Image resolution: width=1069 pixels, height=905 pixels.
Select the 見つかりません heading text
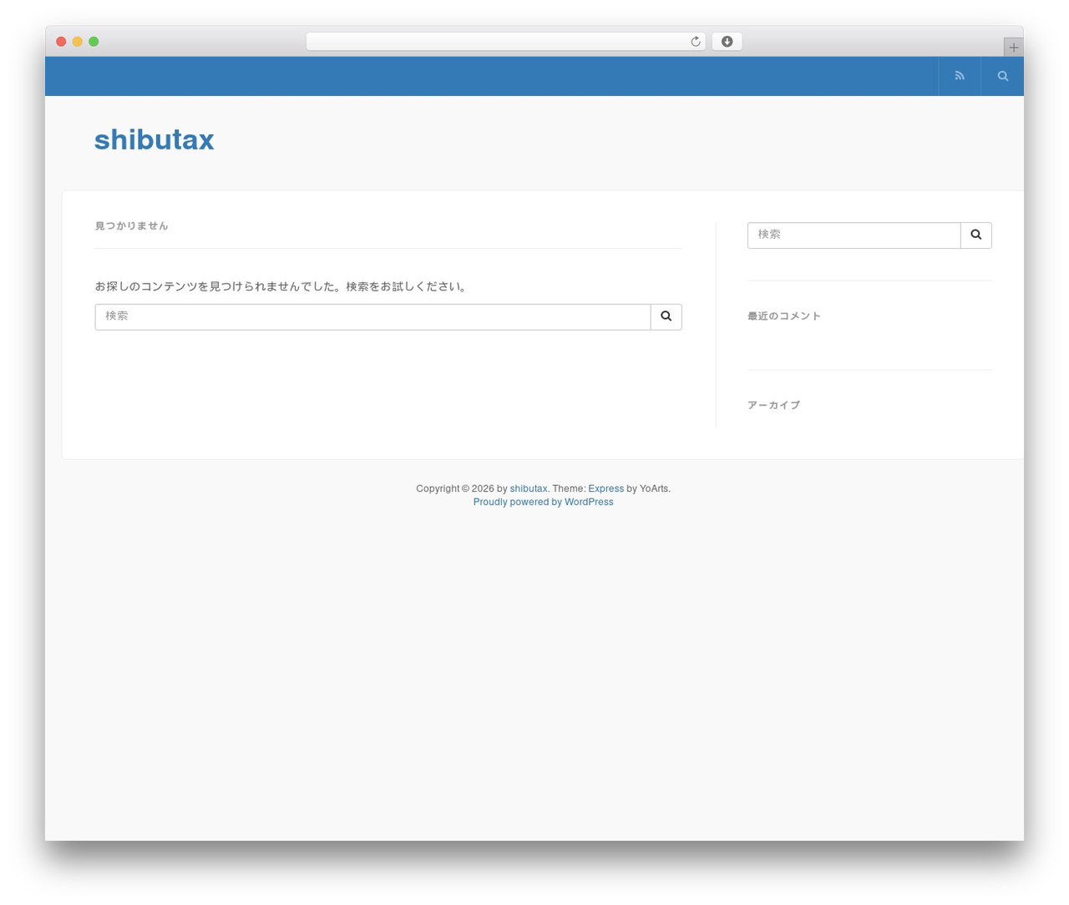132,226
